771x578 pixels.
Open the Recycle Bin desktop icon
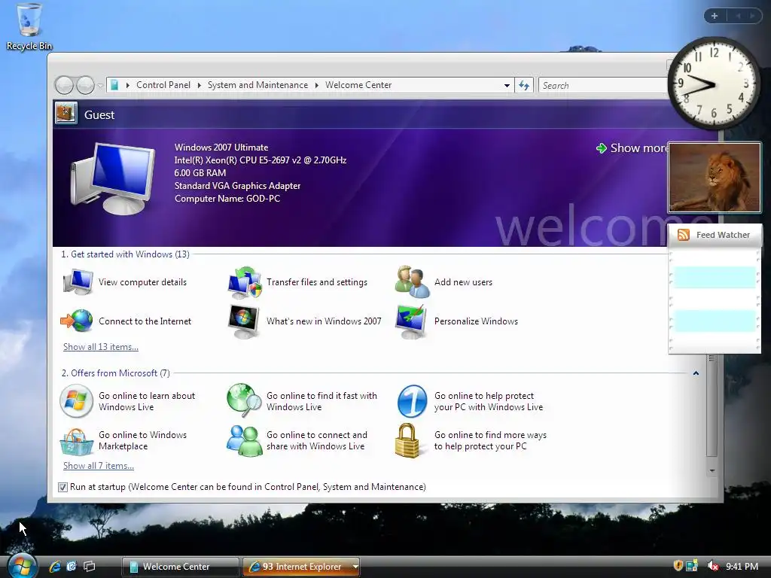point(29,26)
